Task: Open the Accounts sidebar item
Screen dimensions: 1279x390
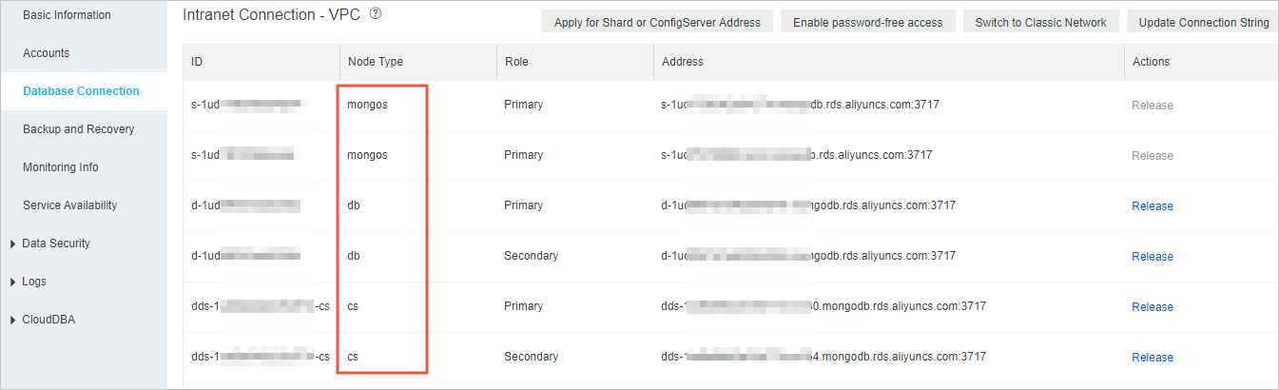Action: [46, 53]
